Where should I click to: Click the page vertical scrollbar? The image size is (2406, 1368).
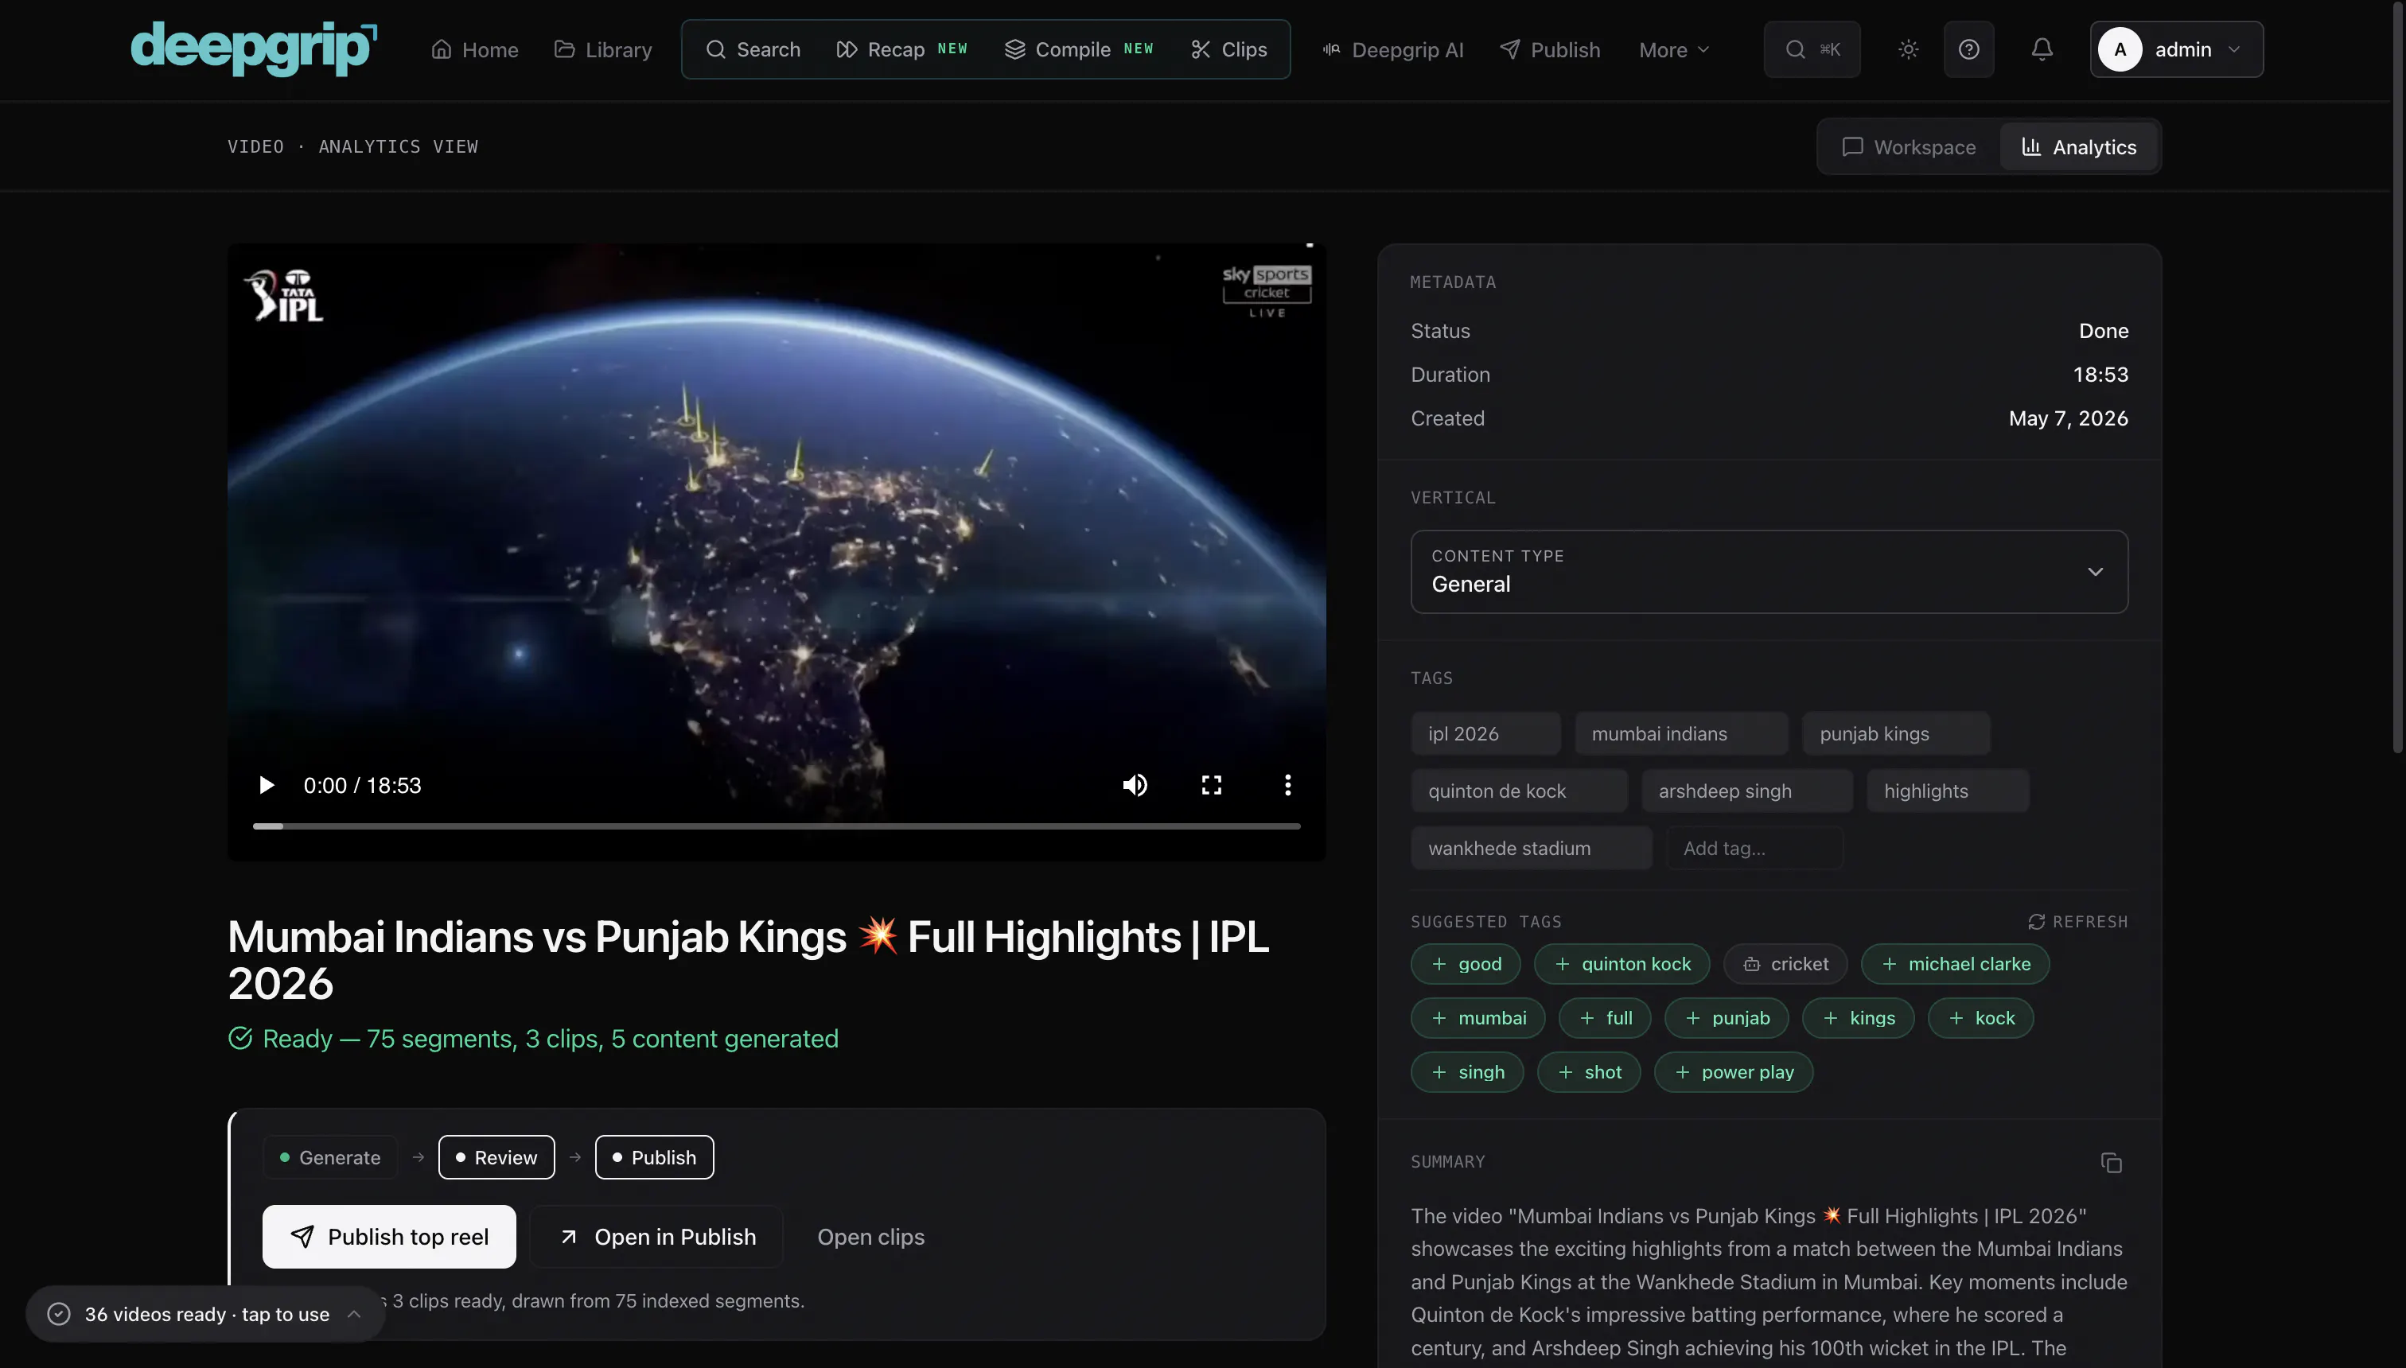[2397, 376]
